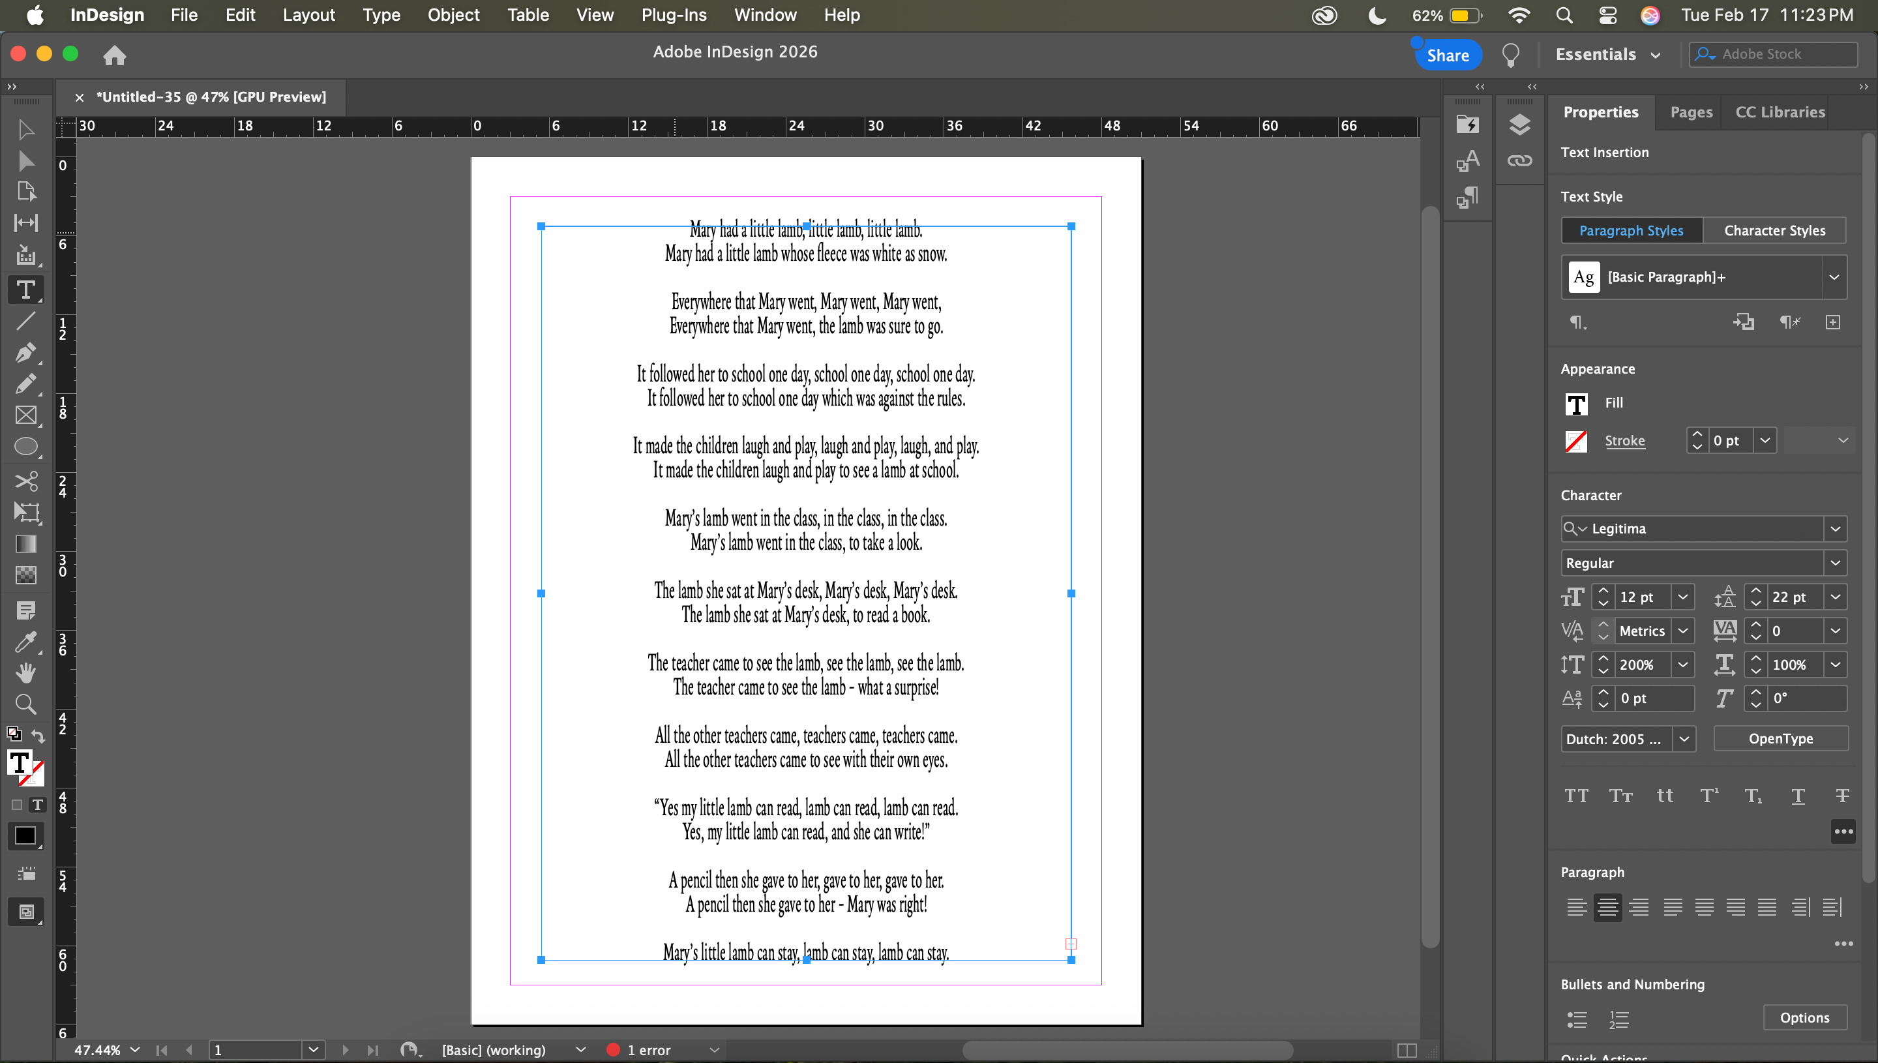This screenshot has height=1063, width=1878.
Task: Open the Layers panel icon
Action: pos(1519,125)
